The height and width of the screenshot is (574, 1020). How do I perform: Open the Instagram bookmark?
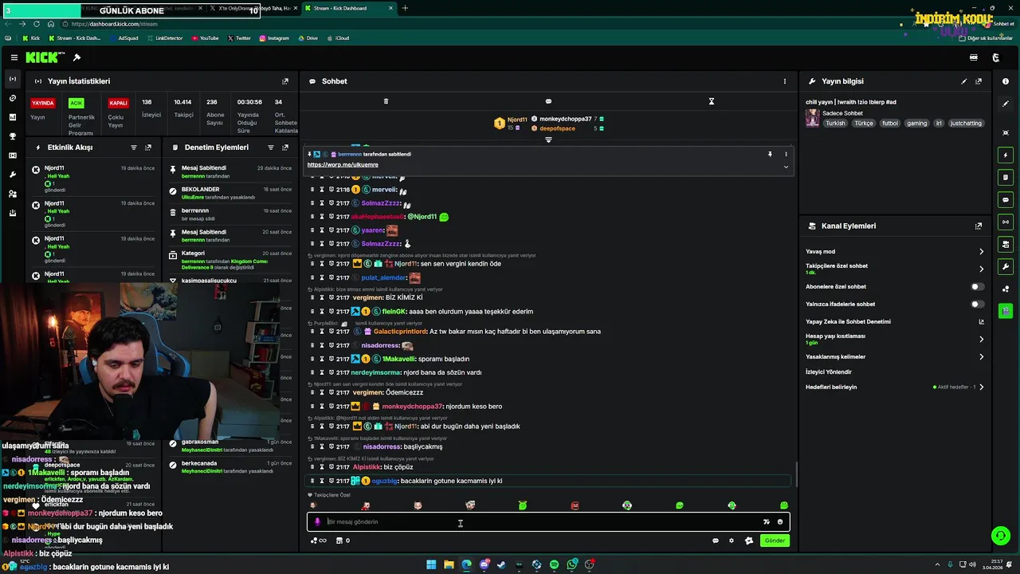(x=274, y=37)
